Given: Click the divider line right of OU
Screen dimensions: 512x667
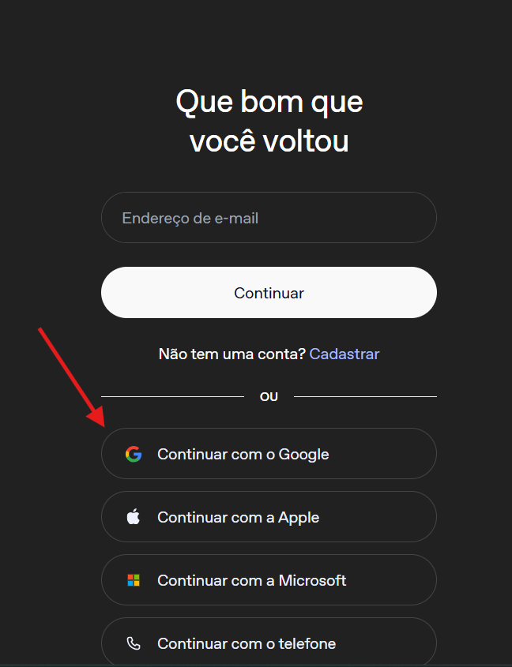Looking at the screenshot, I should tap(365, 396).
